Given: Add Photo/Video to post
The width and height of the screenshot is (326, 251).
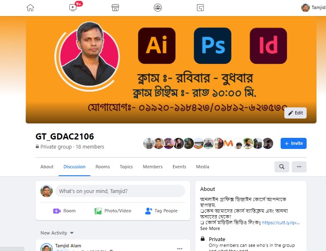Looking at the screenshot, I should pos(113,211).
